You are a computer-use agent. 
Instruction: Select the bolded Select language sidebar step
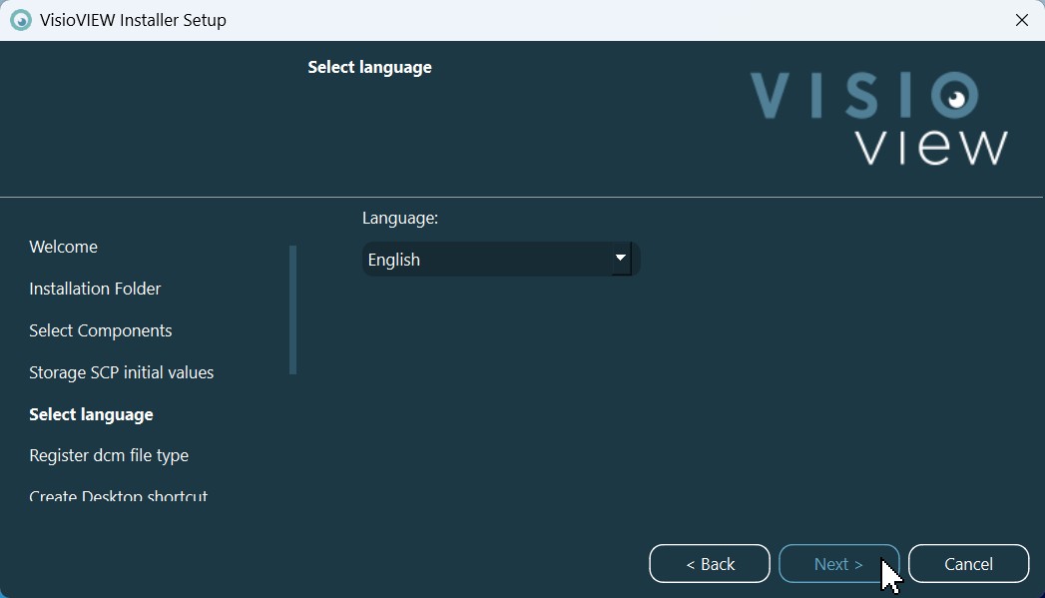tap(91, 414)
